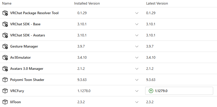
Task: Open version chevron for Poiyomi Toon Shader
Action: (137, 80)
